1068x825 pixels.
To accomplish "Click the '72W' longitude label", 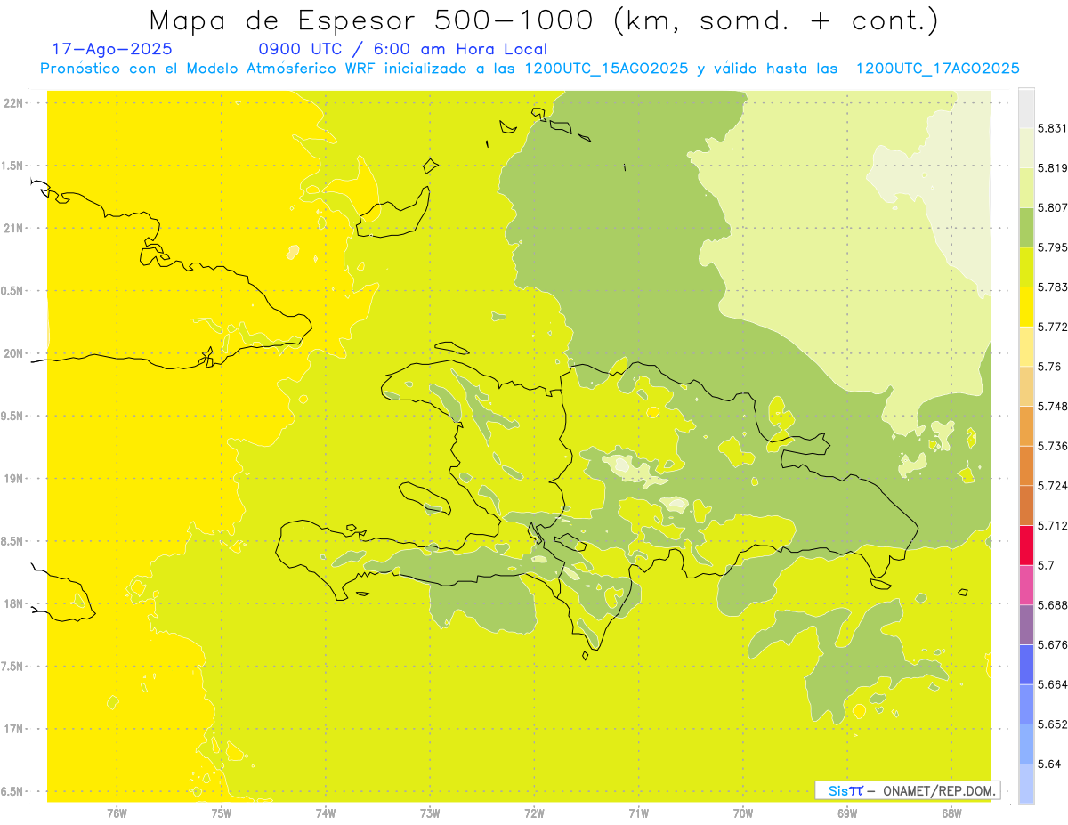I will (534, 813).
